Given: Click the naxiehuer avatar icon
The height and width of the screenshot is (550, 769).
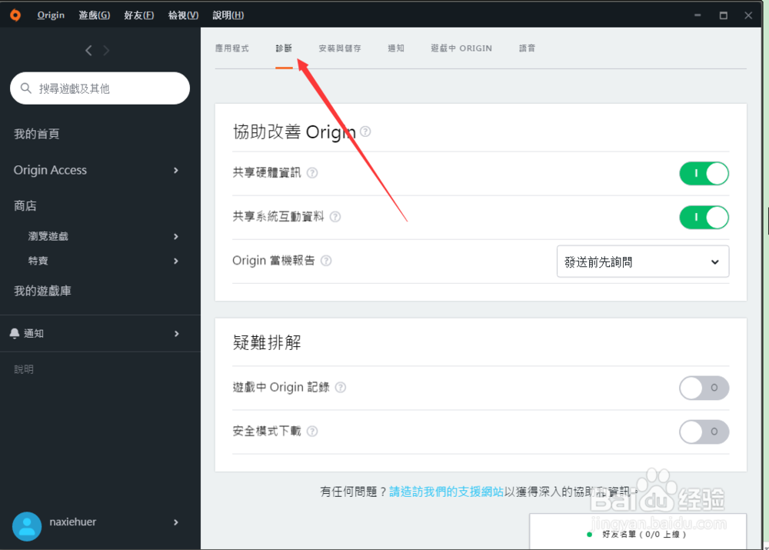Looking at the screenshot, I should click(26, 526).
